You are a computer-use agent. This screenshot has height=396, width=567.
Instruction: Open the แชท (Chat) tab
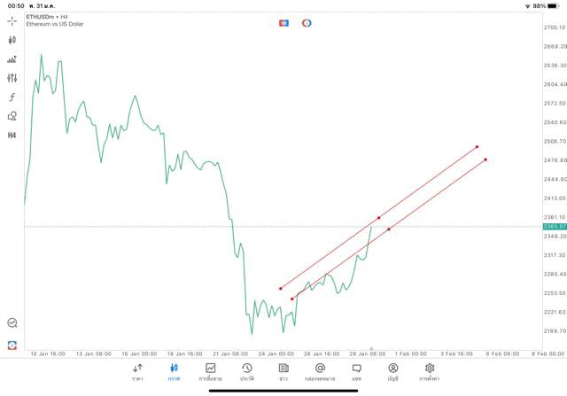356,372
